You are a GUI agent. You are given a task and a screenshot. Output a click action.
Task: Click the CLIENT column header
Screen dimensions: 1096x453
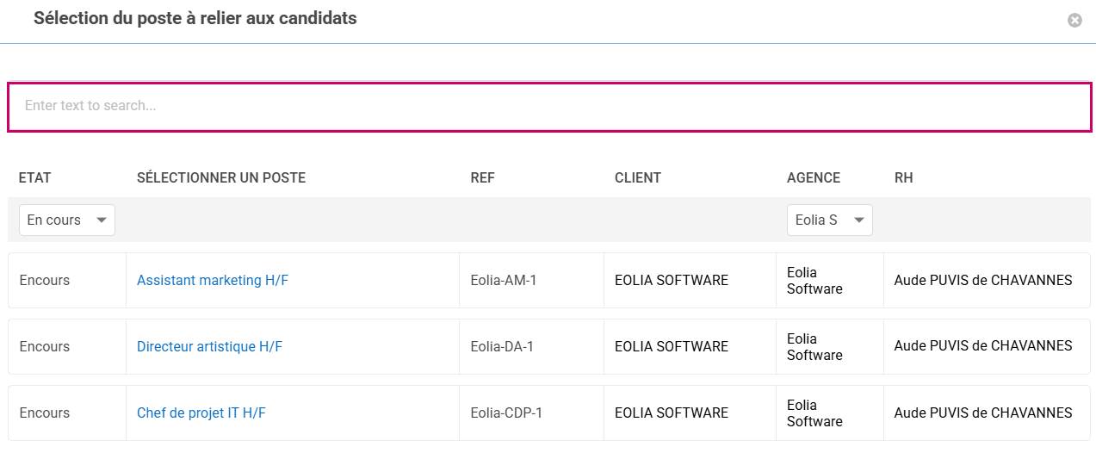(638, 178)
